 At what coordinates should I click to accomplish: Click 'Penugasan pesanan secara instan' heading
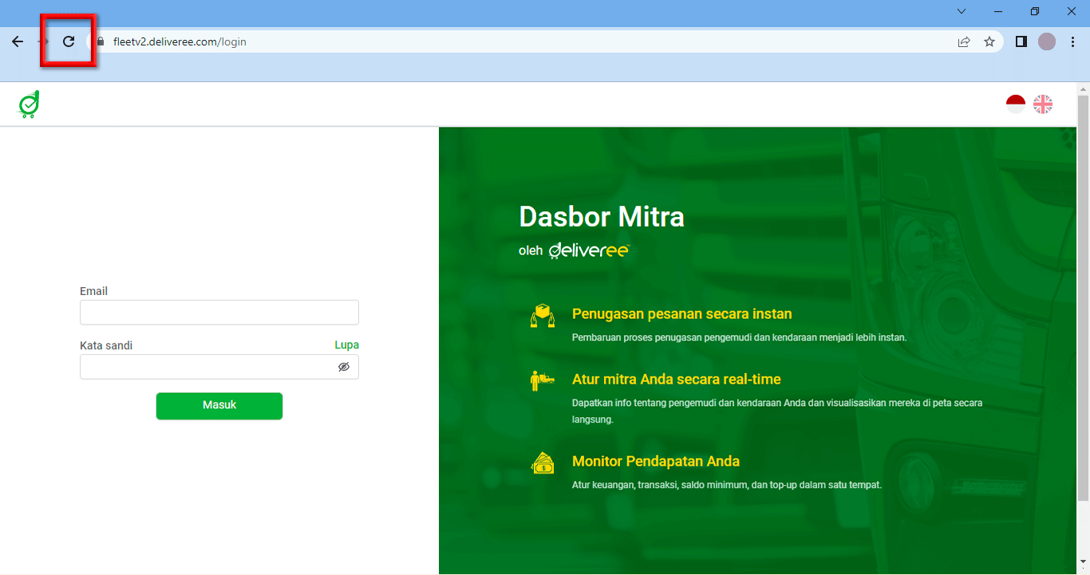682,314
